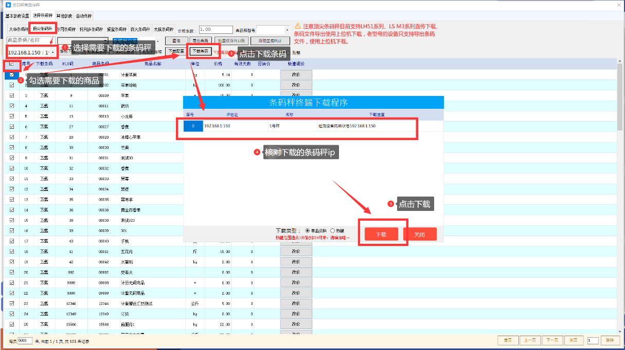Click the app icon in the title bar
This screenshot has height=350, width=625.
pos(8,5)
